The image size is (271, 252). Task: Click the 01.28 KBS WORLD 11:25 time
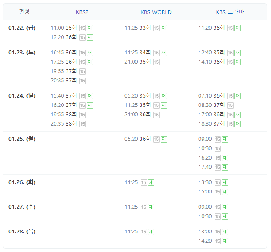[x=131, y=232]
